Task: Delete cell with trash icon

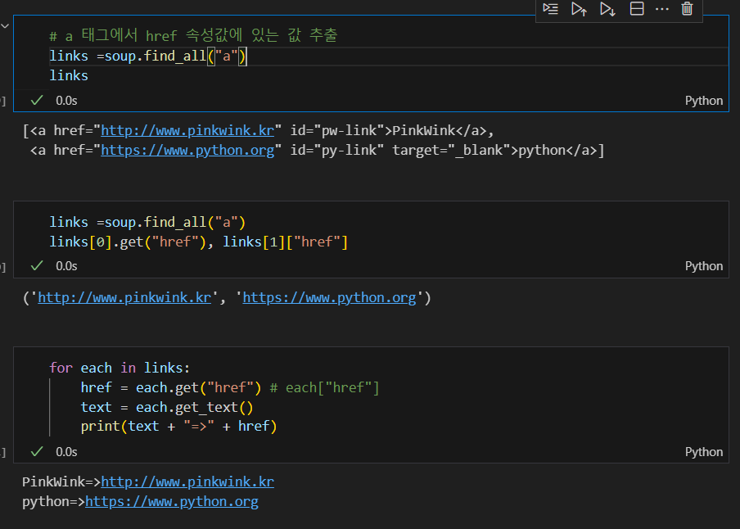Action: pos(687,8)
